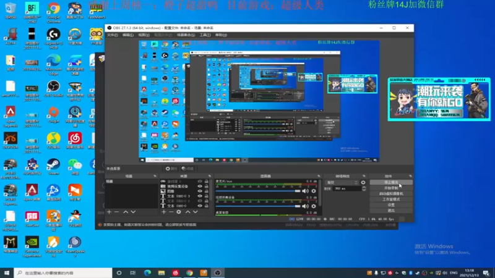
Task: Open gear menu for 视频采集设备 mixer channel
Action: (314, 206)
